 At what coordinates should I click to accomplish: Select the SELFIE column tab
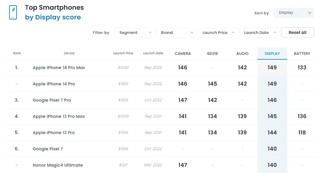(212, 54)
